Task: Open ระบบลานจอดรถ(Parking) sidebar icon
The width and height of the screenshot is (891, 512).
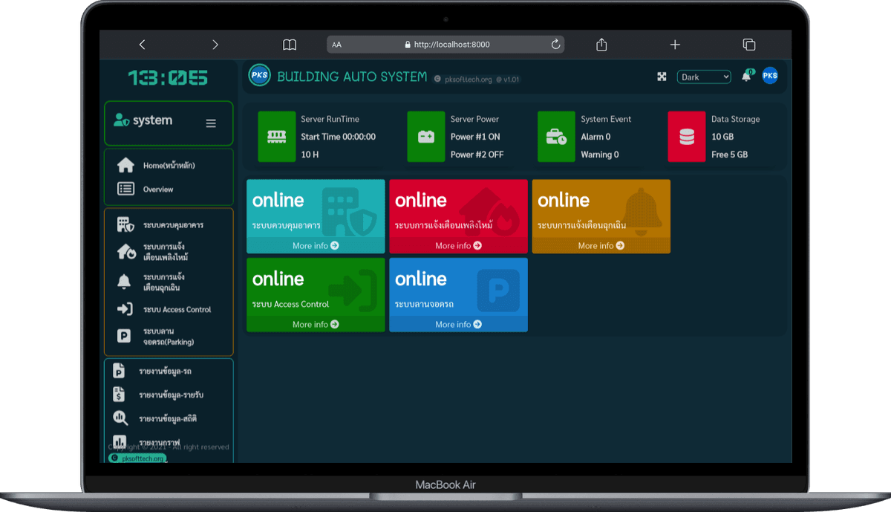Action: click(124, 337)
